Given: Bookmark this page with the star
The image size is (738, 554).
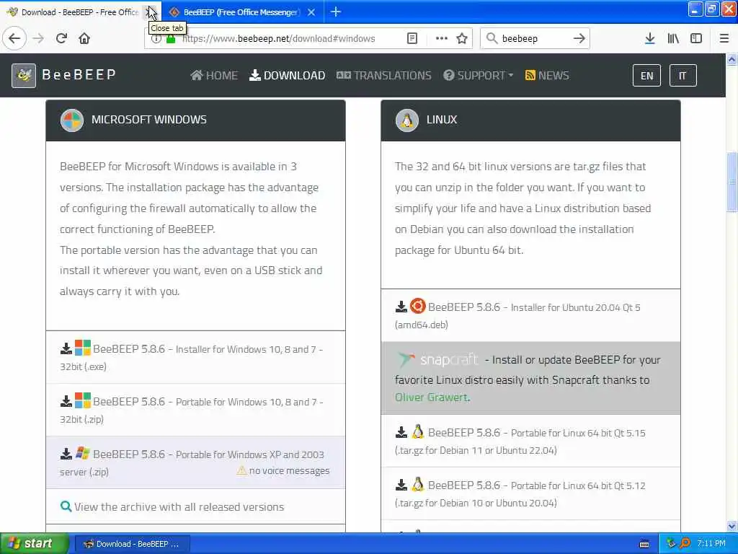Looking at the screenshot, I should pos(462,38).
